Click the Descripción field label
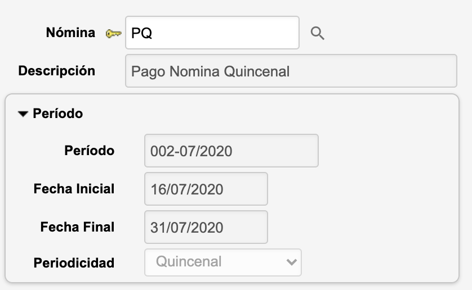Screen dimensions: 472x290 pos(57,71)
